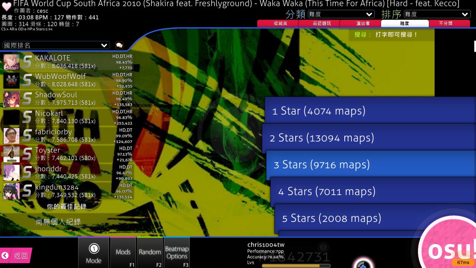Image resolution: width=476 pixels, height=268 pixels.
Task: Collapse the 3 Stars (9716 maps) group
Action: (371, 164)
